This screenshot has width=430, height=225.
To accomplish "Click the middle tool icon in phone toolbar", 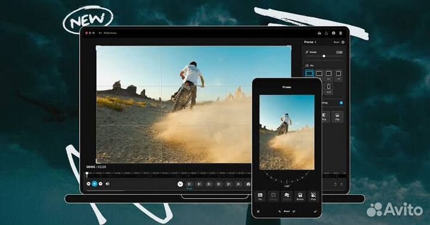I will coord(287,196).
